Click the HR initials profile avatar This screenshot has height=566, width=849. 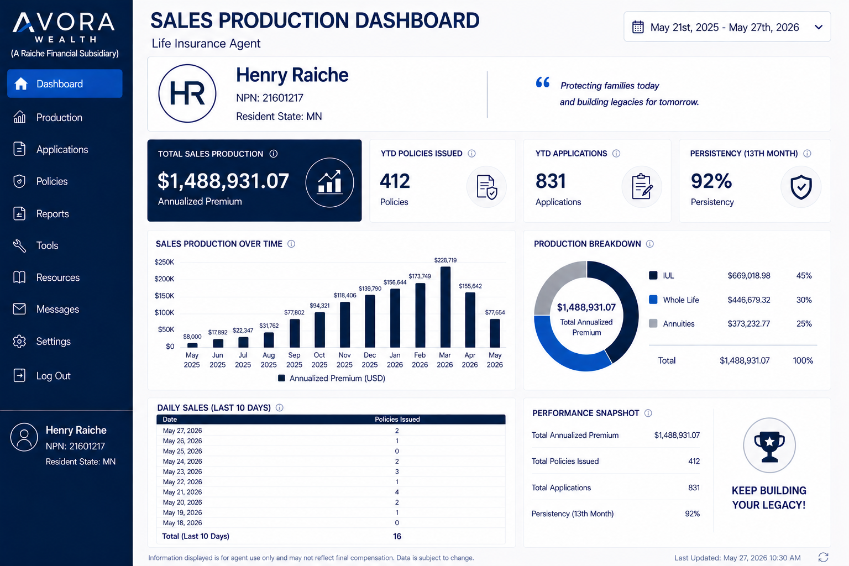(x=187, y=93)
